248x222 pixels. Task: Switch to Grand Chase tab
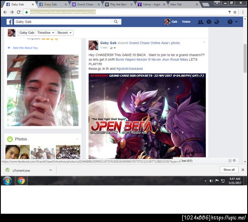(86, 5)
